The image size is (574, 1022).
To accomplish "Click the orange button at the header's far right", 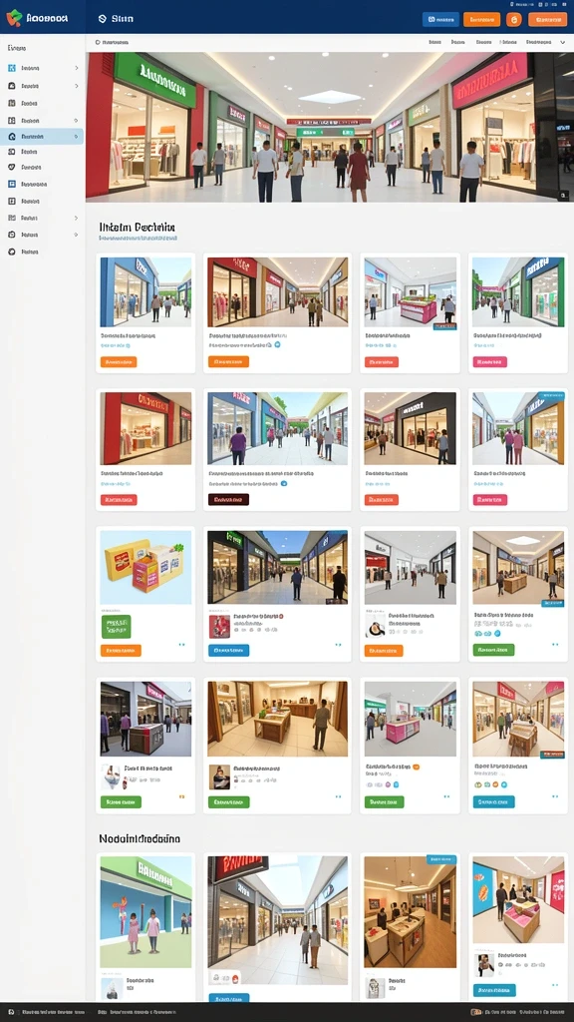I will click(547, 20).
